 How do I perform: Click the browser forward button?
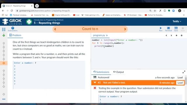[x=7, y=11]
